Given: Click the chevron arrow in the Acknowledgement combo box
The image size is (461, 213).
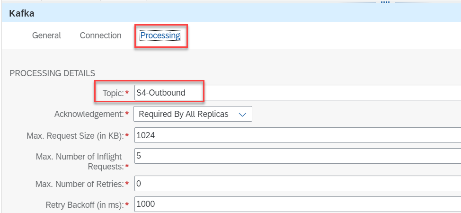Looking at the screenshot, I should (x=242, y=115).
